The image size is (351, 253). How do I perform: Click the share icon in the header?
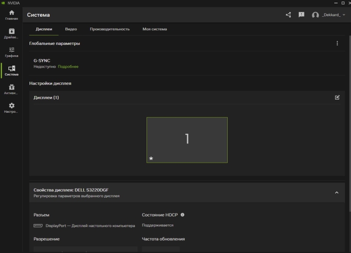click(x=288, y=14)
